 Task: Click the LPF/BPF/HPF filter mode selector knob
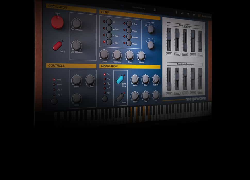[151, 29]
